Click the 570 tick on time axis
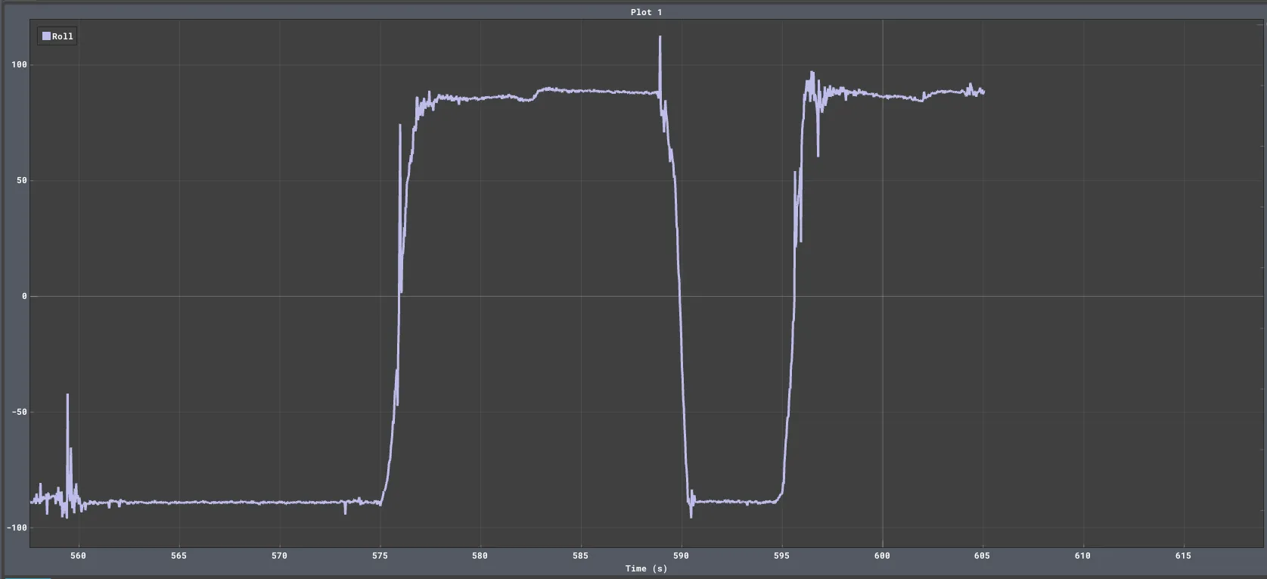 (x=279, y=556)
